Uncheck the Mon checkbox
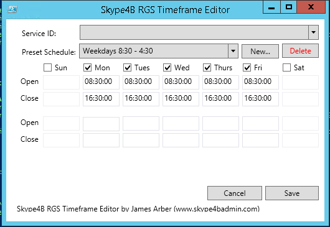The height and width of the screenshot is (227, 330). click(87, 68)
